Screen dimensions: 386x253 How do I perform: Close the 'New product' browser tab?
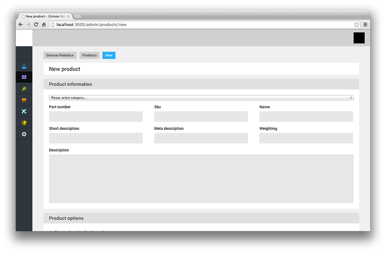coord(68,16)
